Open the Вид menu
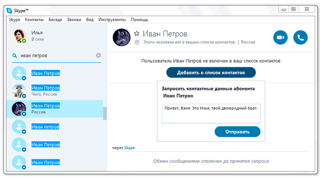The height and width of the screenshot is (178, 322). tap(90, 20)
